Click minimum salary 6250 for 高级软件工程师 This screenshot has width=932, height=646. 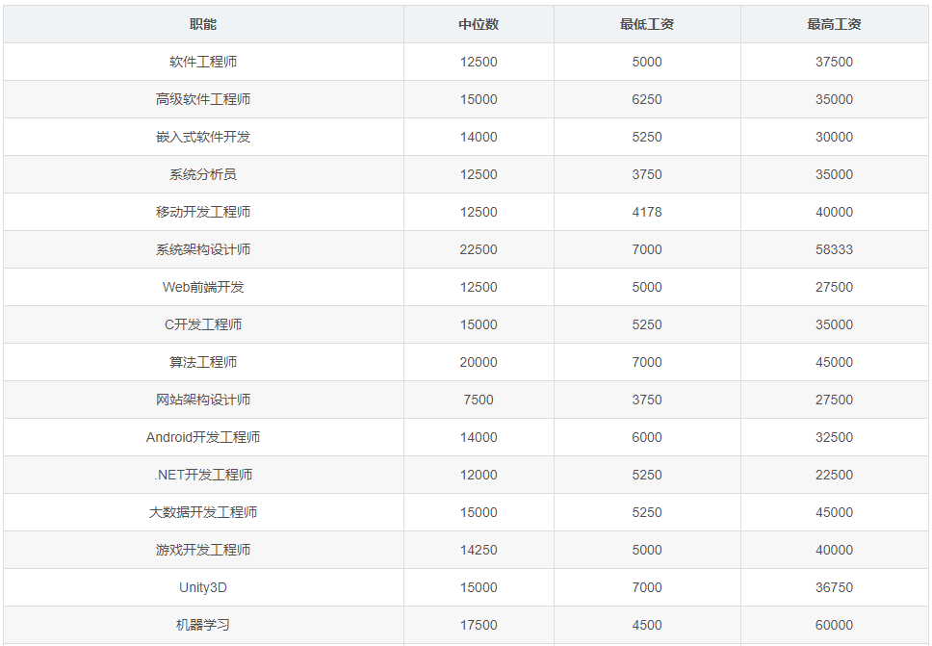pos(647,99)
